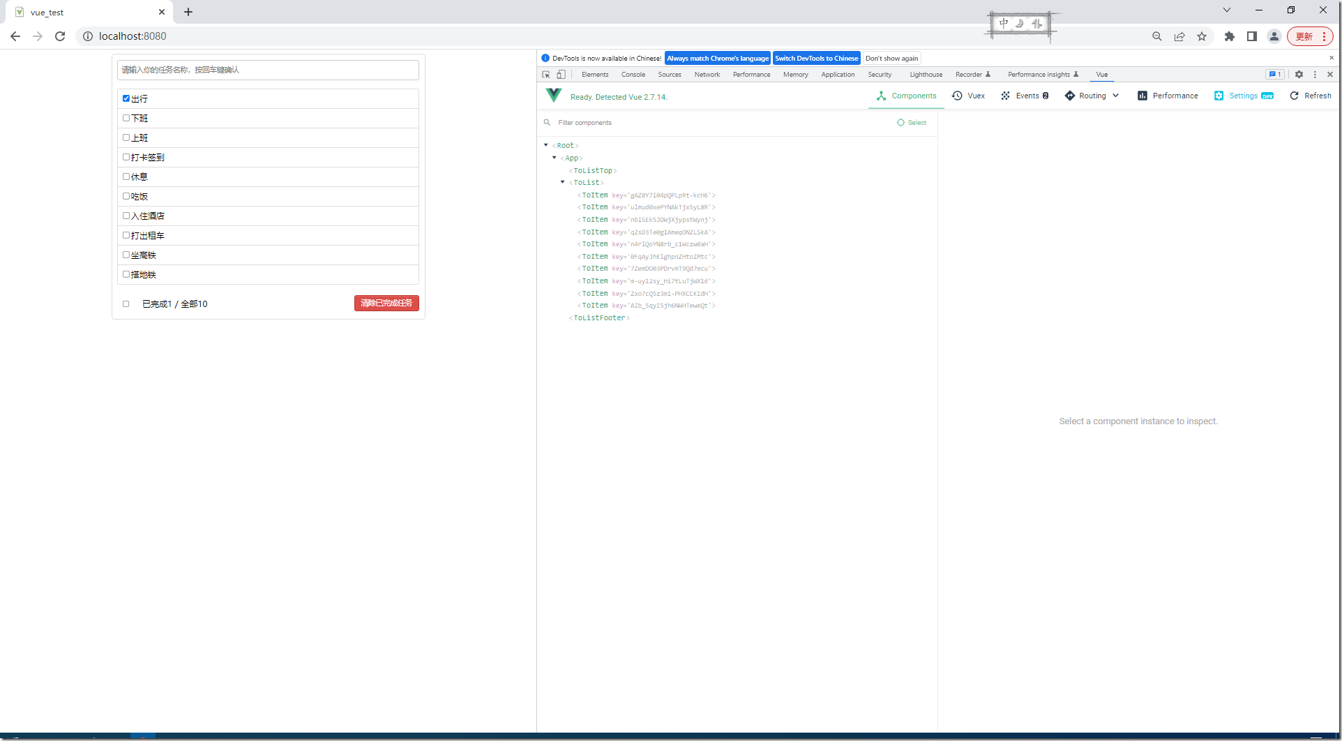Image resolution: width=1342 pixels, height=741 pixels.
Task: Close the vue_test tab
Action: pyautogui.click(x=162, y=12)
